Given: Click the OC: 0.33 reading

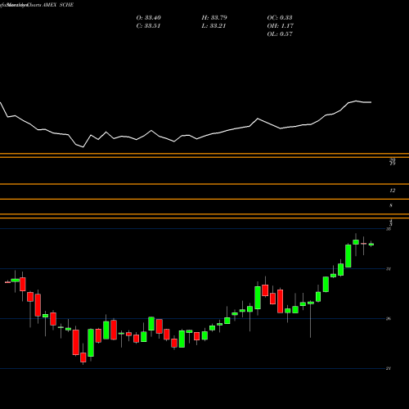Looking at the screenshot, I should (280, 18).
